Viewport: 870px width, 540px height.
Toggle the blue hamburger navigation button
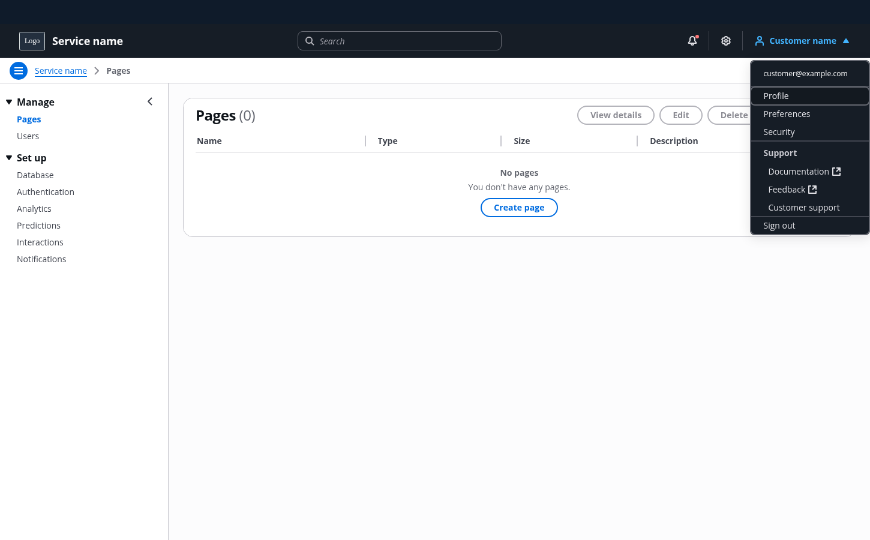click(19, 71)
